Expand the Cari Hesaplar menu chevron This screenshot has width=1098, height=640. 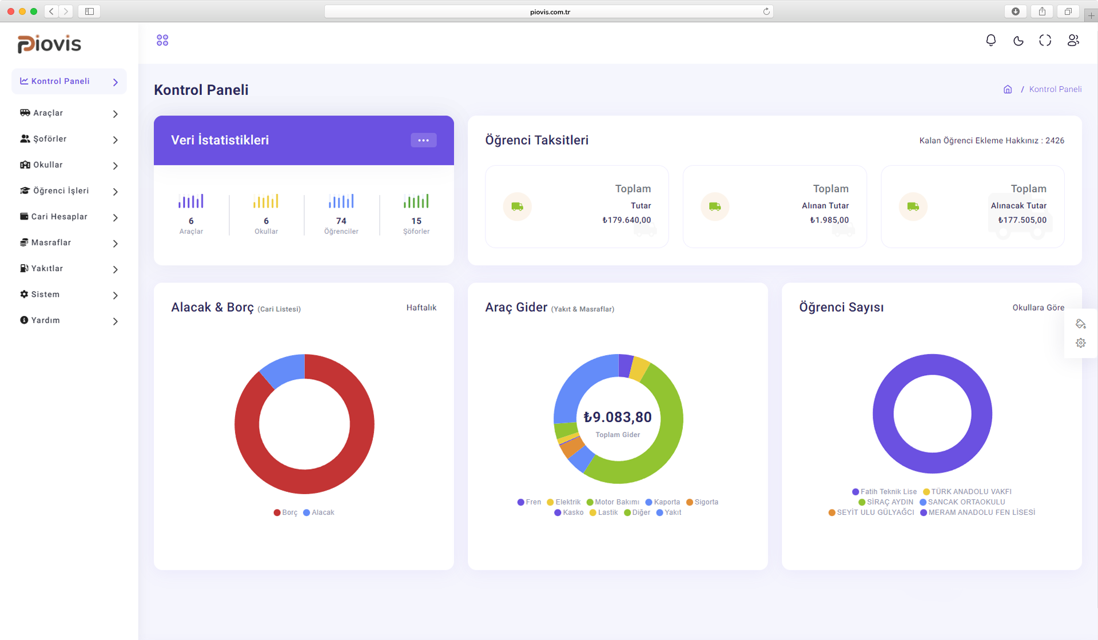pos(116,217)
